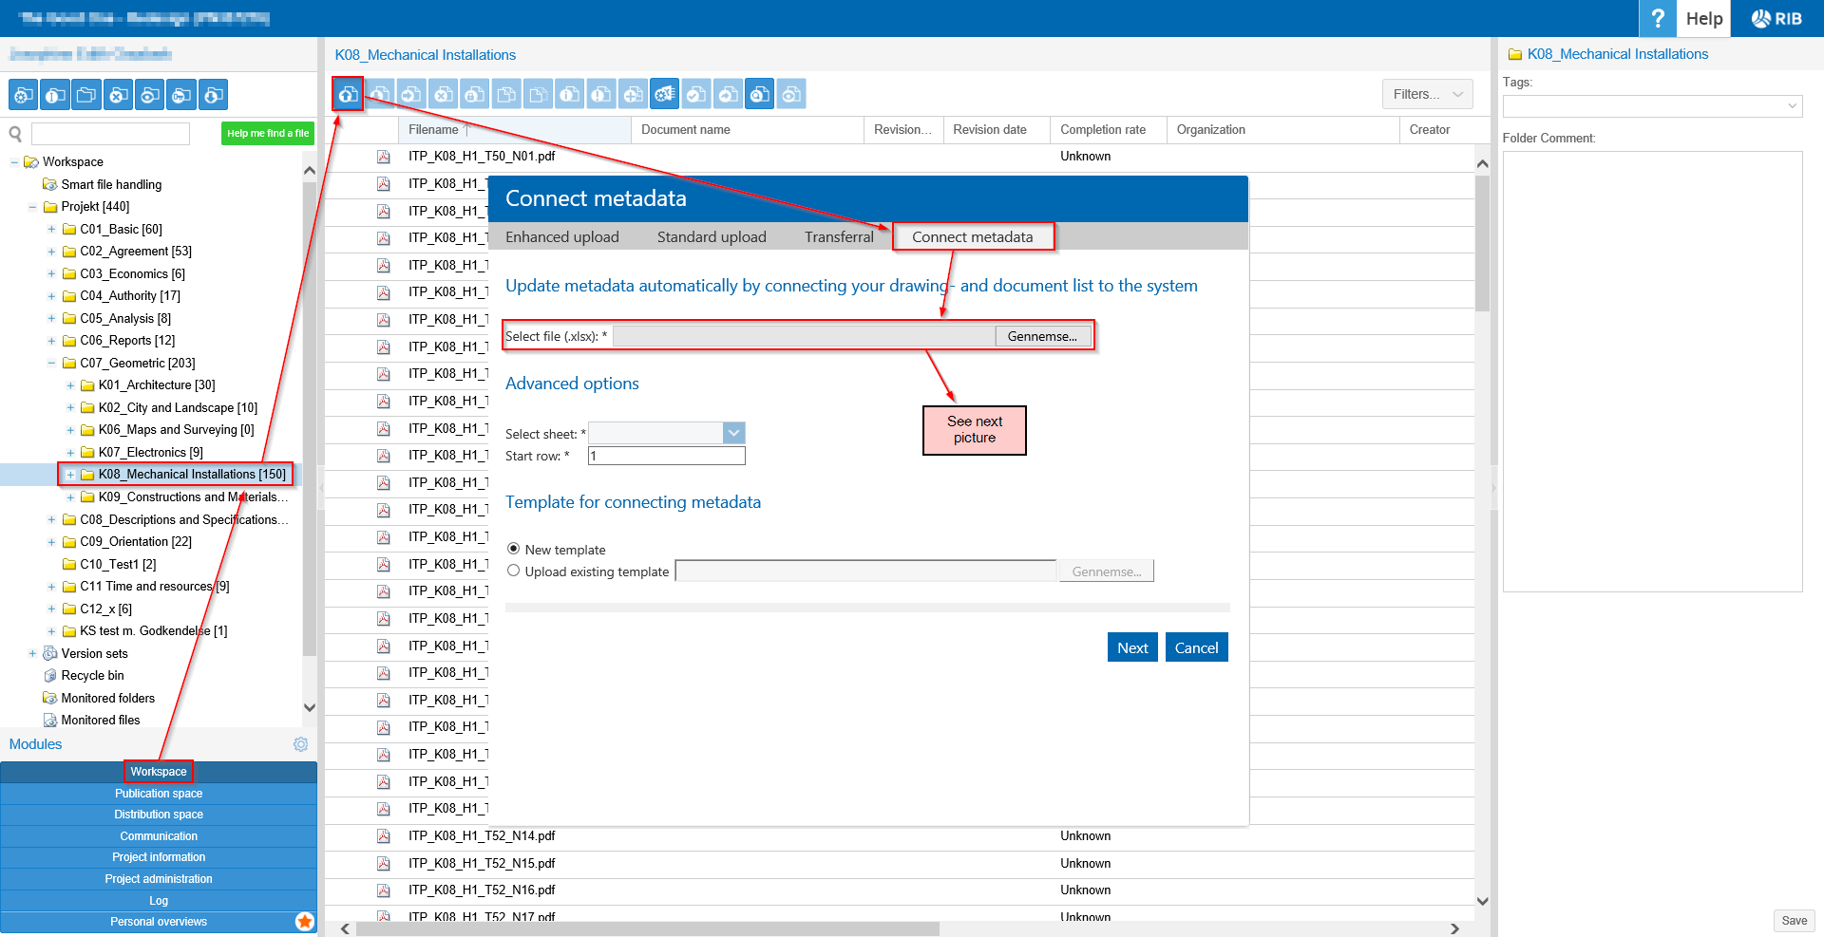Click the question mark help icon
The width and height of the screenshot is (1824, 937).
point(1657,18)
